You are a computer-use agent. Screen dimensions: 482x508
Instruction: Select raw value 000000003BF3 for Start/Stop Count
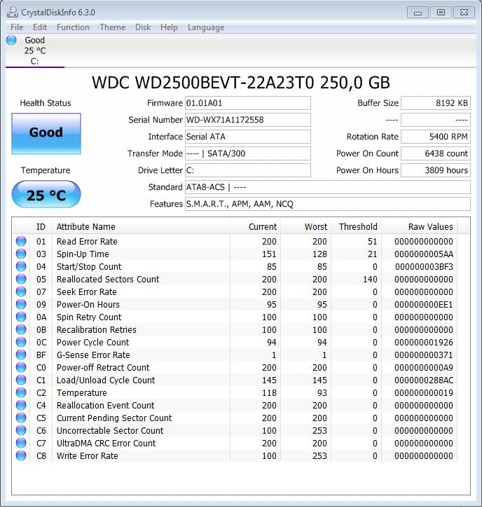click(424, 267)
